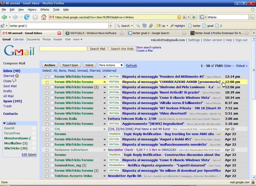Click the Stop loading icon
256x186 pixels.
[x=35, y=17]
